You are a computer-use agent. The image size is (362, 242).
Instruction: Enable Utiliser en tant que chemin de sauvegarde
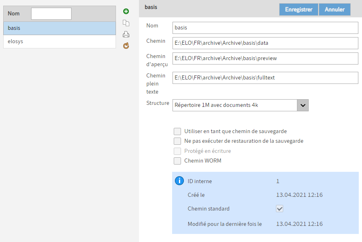point(177,131)
